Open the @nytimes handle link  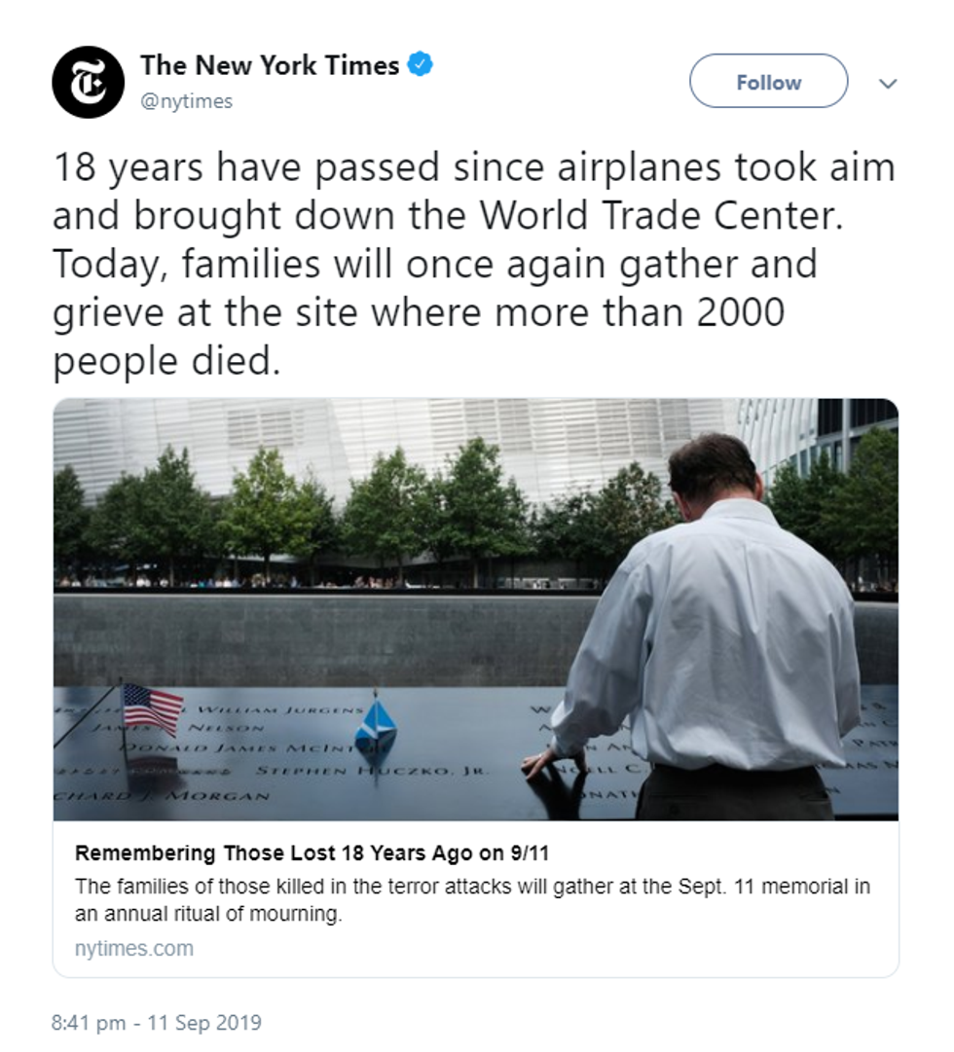pyautogui.click(x=187, y=101)
